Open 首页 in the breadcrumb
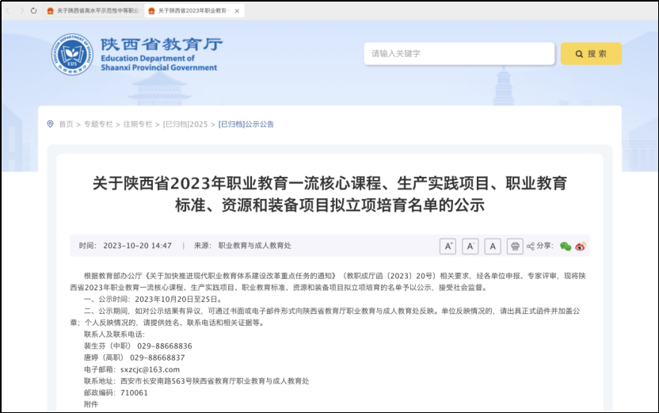 point(65,124)
